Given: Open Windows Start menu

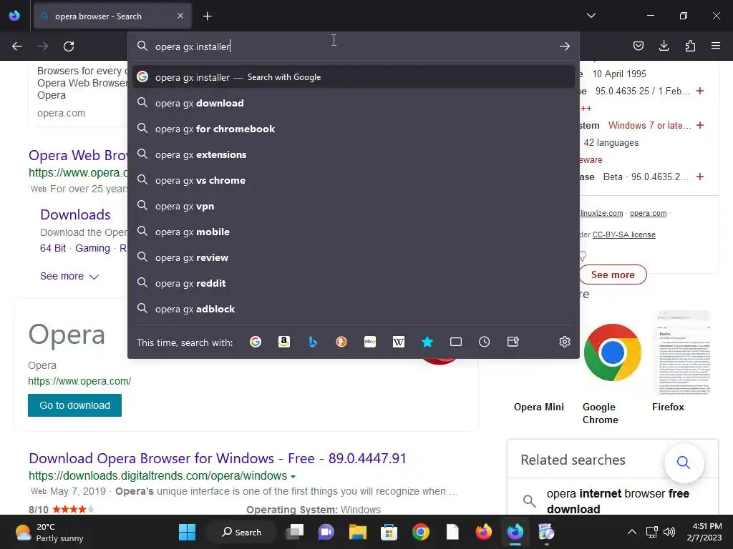Looking at the screenshot, I should (x=187, y=532).
